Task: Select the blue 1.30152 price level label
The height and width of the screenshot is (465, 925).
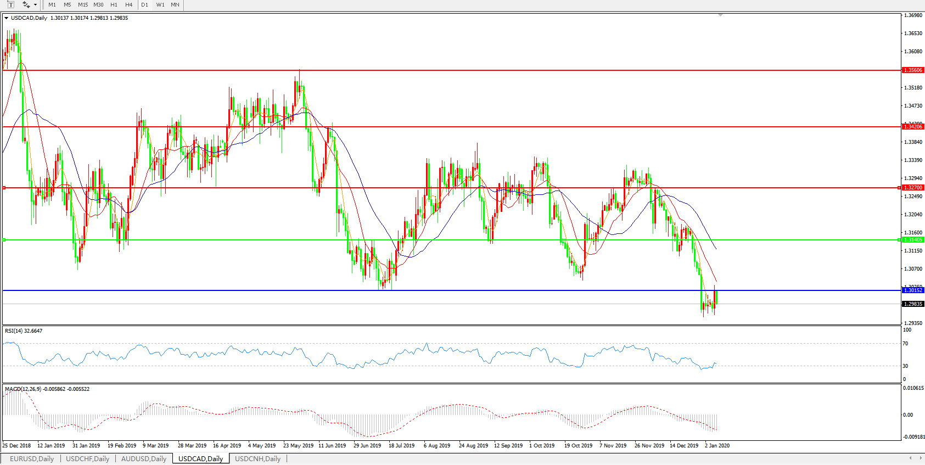Action: click(x=913, y=290)
